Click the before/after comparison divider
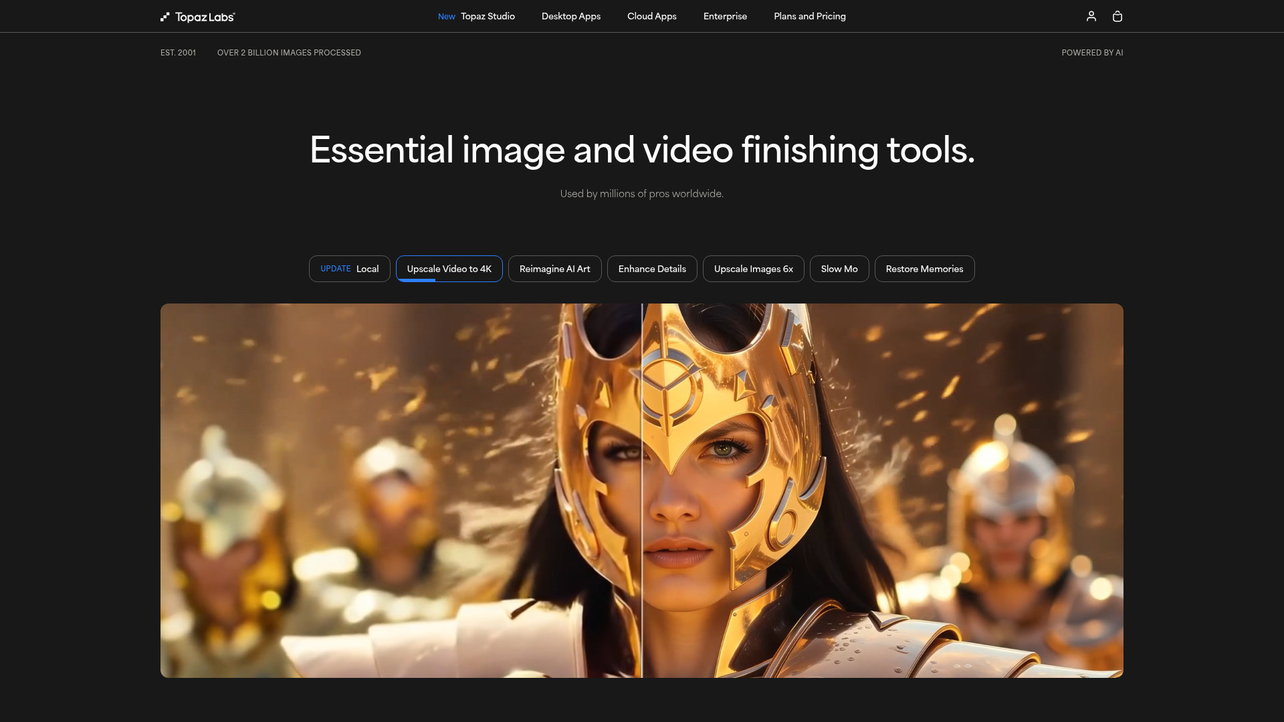 642,490
